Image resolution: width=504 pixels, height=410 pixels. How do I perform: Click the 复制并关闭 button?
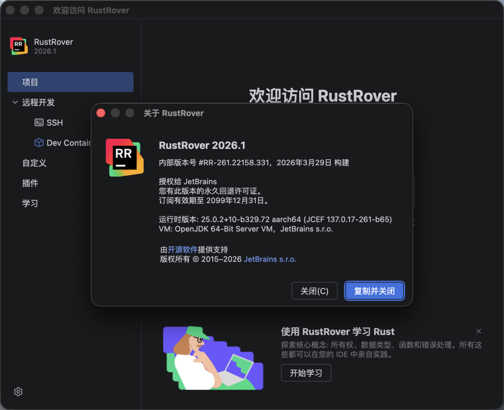click(x=374, y=291)
